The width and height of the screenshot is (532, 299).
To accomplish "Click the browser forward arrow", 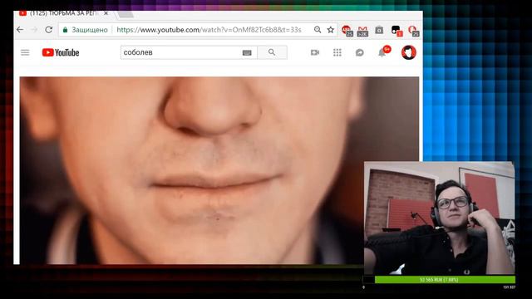I will (34, 30).
